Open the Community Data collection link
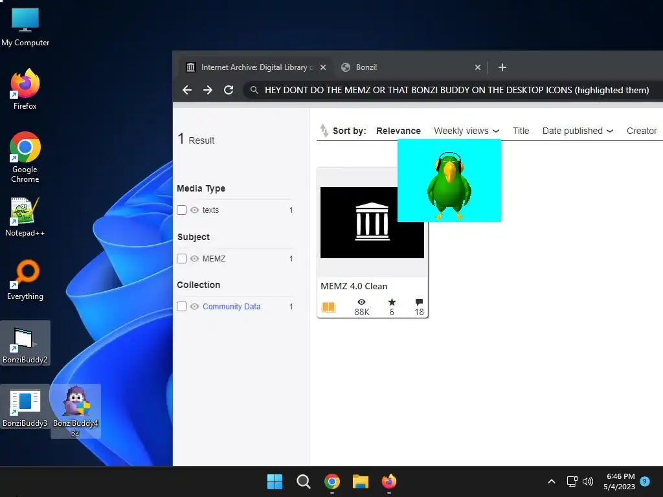 click(x=231, y=306)
